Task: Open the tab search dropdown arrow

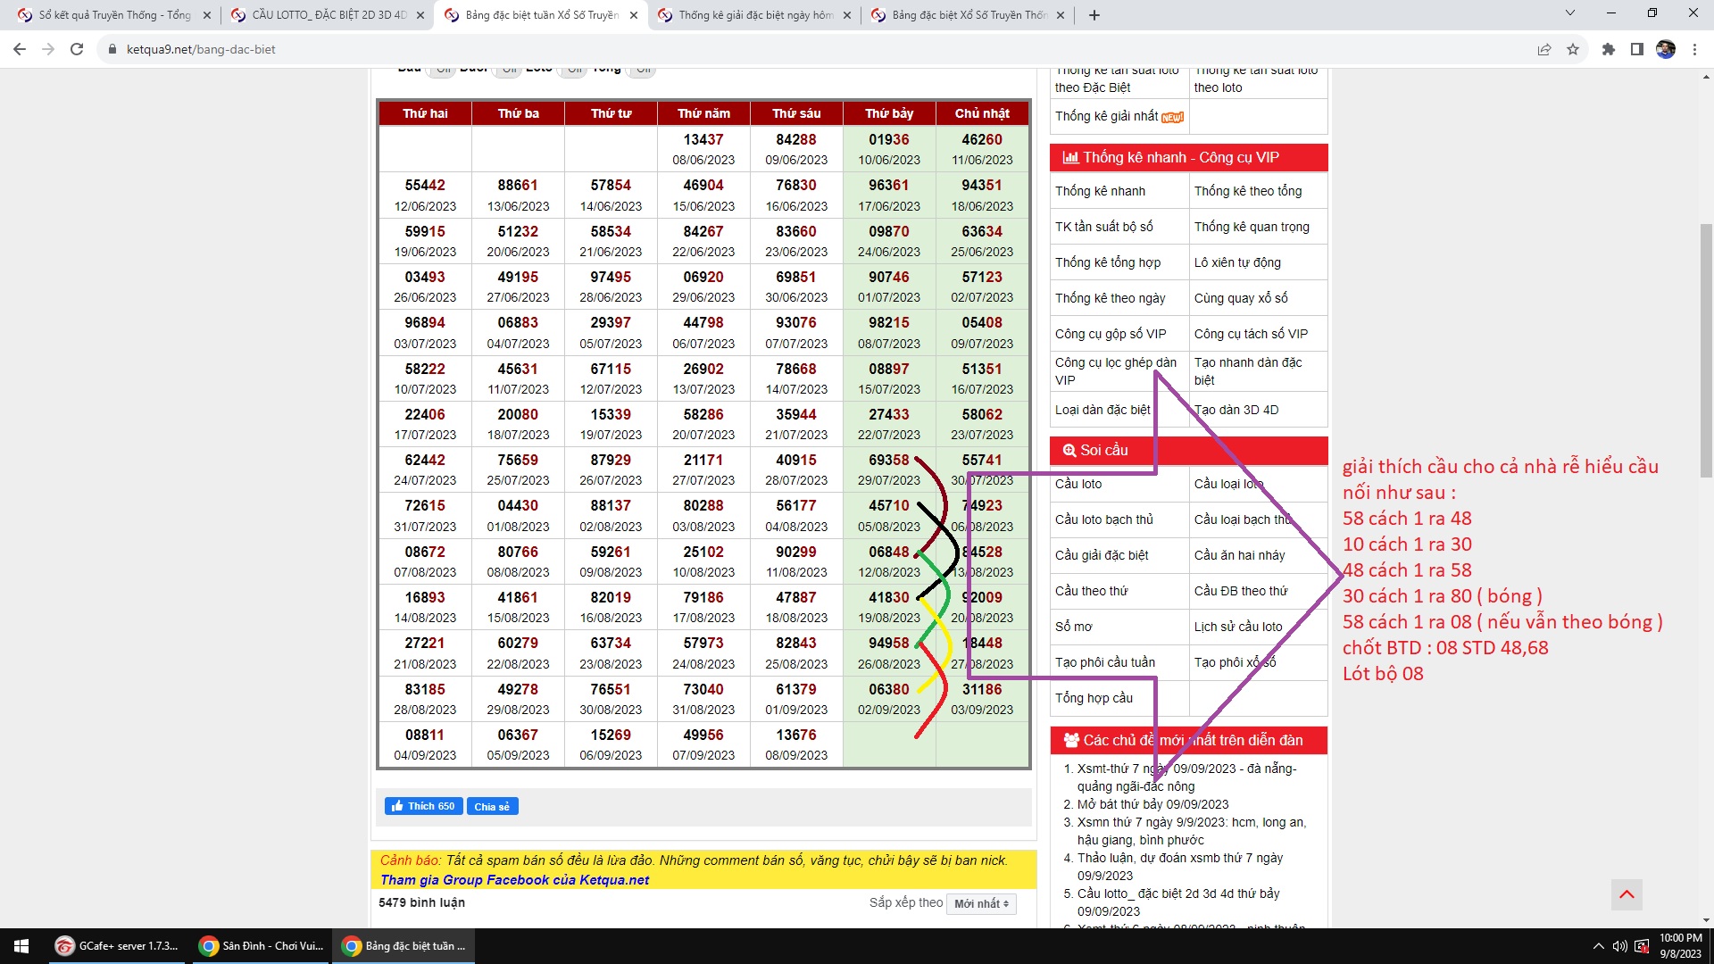Action: pos(1570,12)
